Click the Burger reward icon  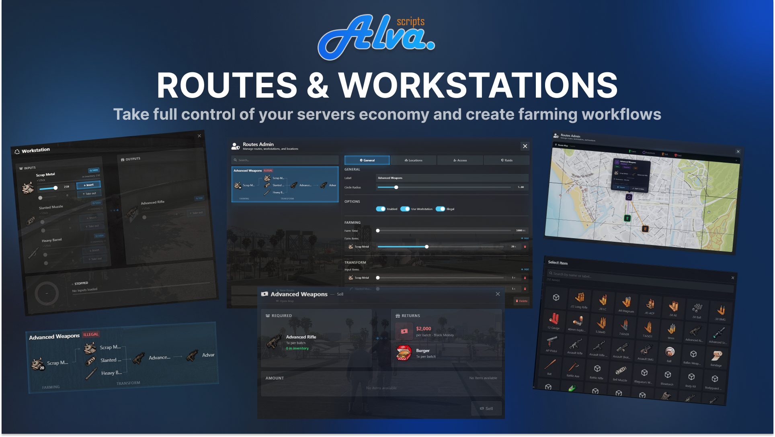click(404, 353)
